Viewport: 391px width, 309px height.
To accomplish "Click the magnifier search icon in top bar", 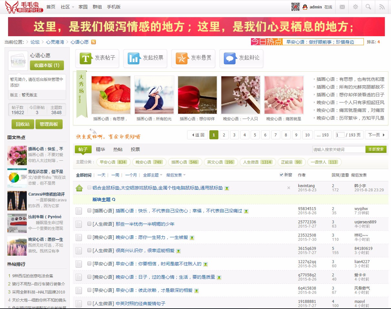I will [368, 7].
